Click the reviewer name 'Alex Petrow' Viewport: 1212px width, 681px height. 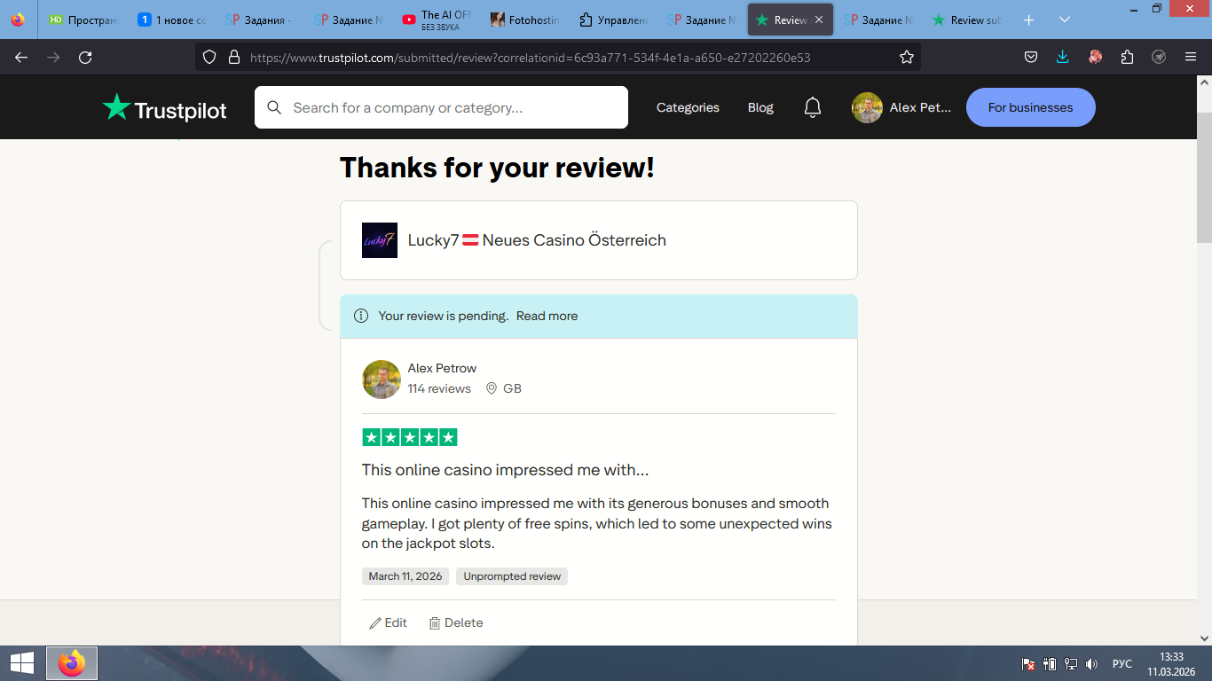coord(442,368)
